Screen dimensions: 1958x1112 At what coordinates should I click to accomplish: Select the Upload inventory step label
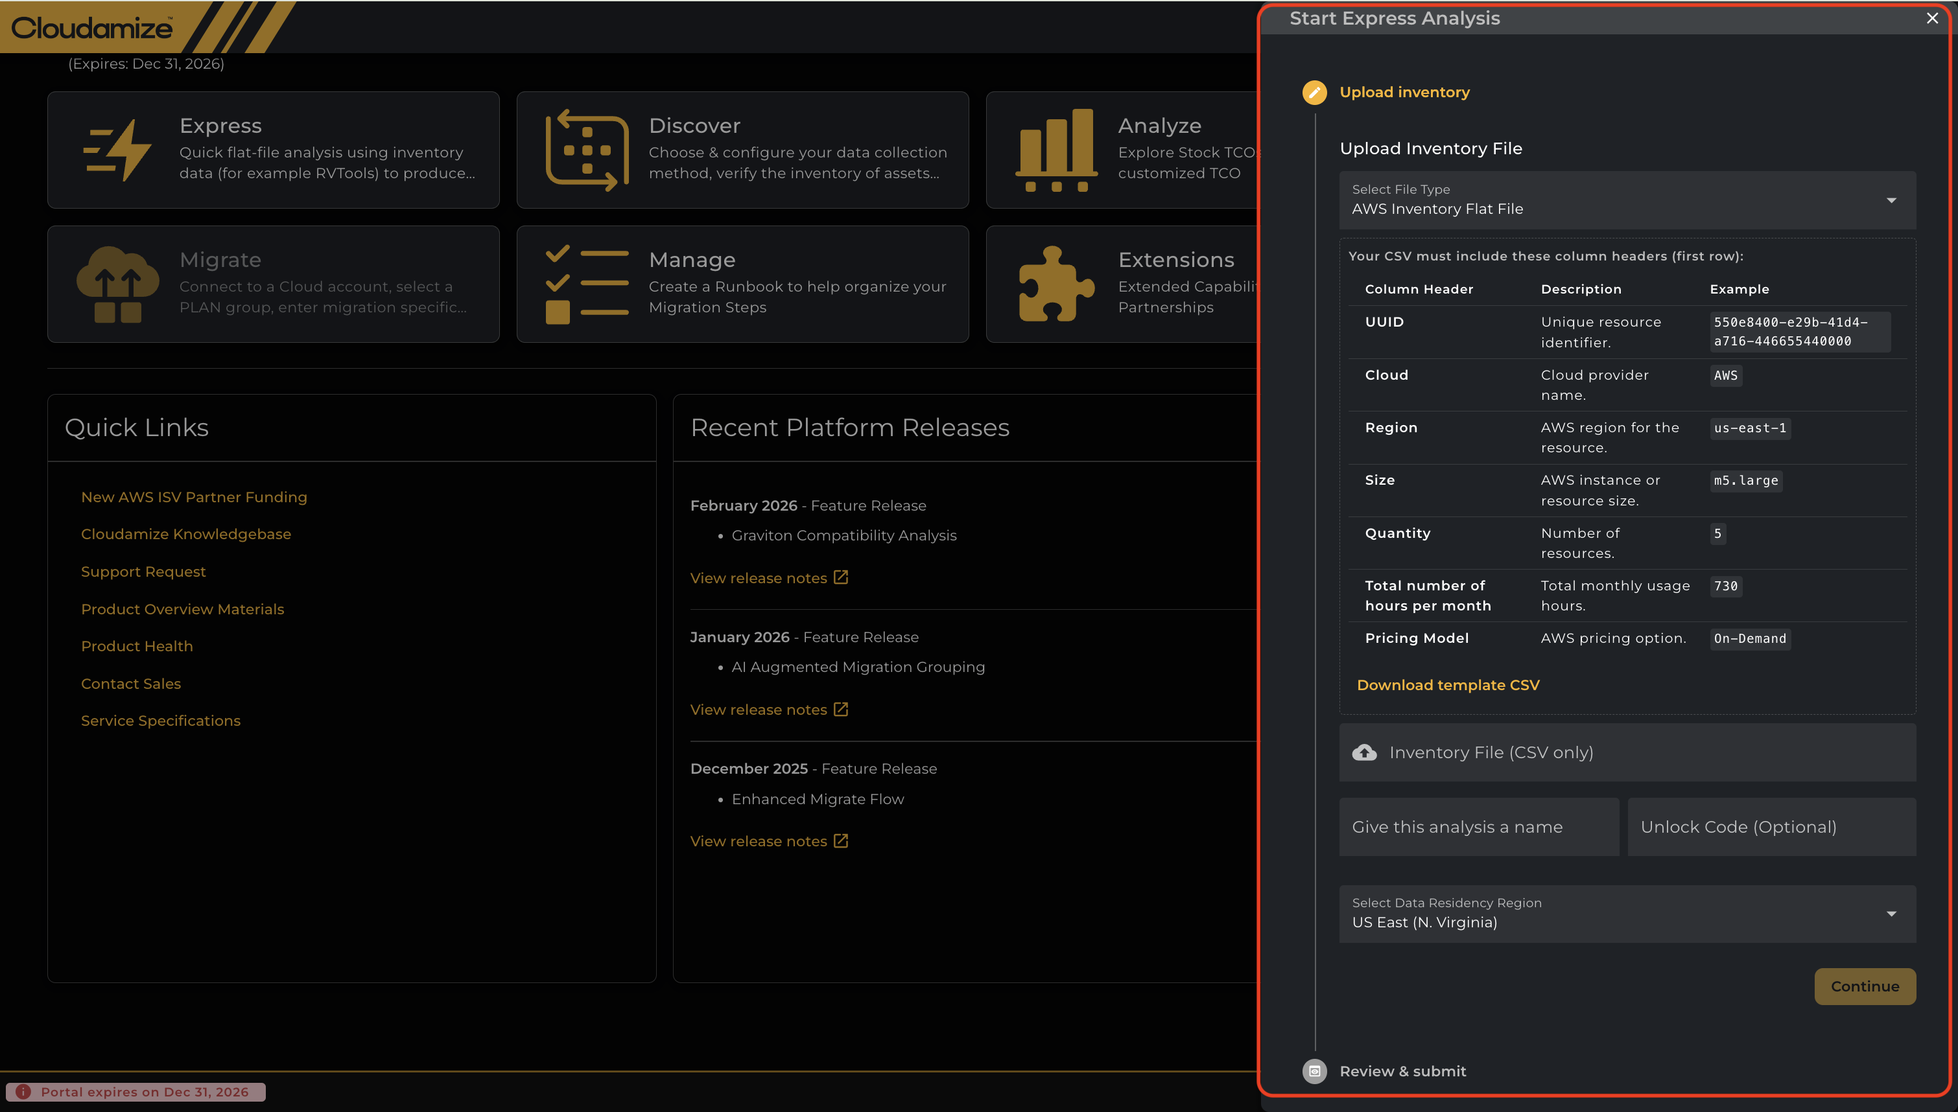(x=1404, y=93)
